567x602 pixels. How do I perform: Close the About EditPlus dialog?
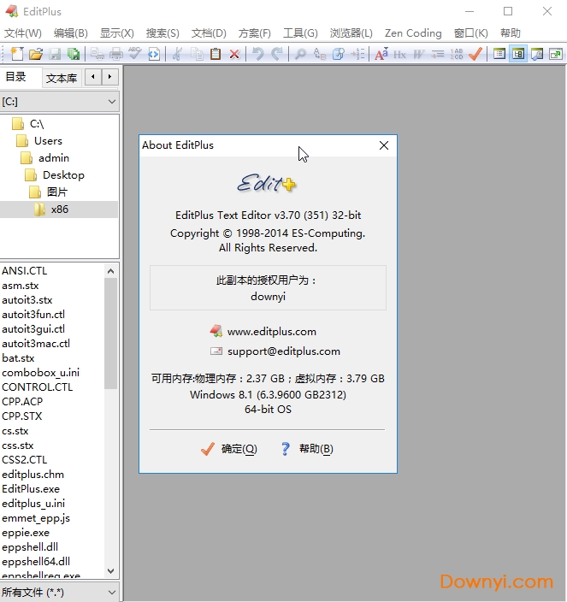tap(384, 145)
